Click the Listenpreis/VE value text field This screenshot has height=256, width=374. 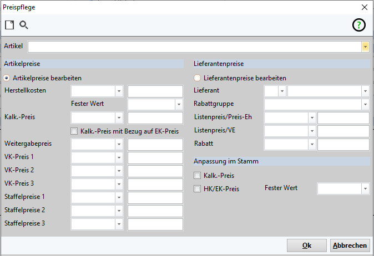click(x=343, y=131)
